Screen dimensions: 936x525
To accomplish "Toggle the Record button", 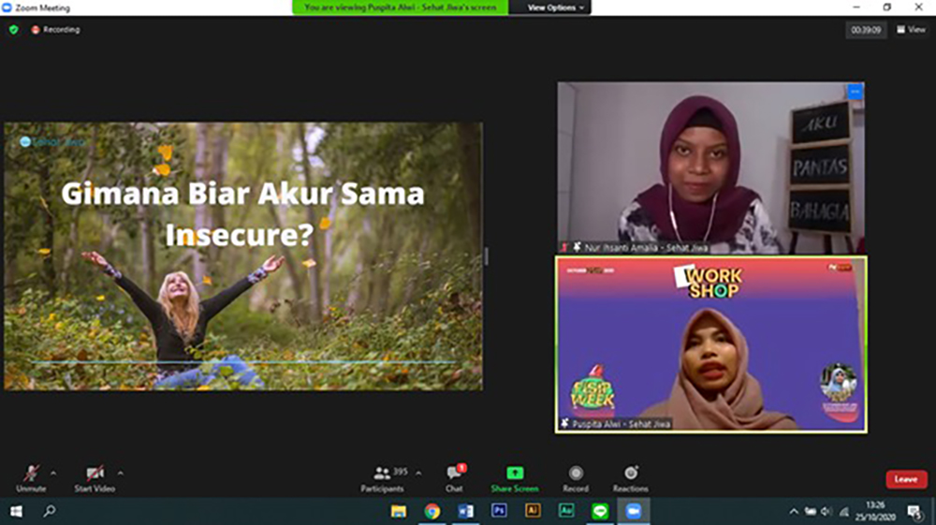I will [576, 477].
